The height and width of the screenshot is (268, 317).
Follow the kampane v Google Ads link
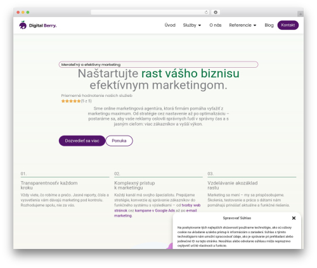click(155, 210)
